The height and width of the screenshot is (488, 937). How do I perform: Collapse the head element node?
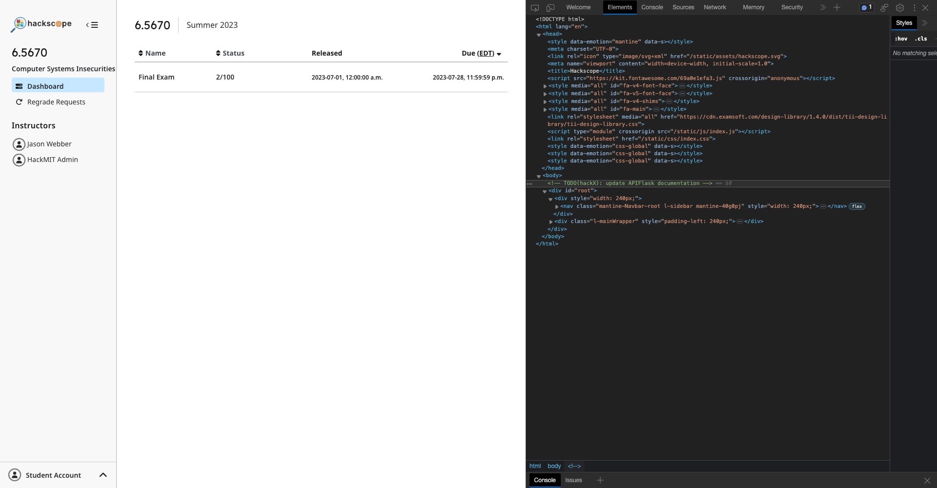[539, 35]
